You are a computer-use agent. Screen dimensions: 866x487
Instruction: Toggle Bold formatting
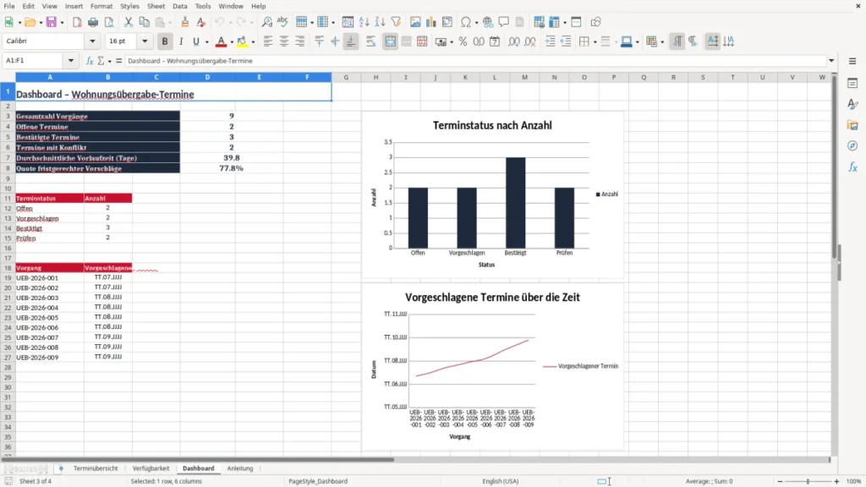click(x=165, y=41)
